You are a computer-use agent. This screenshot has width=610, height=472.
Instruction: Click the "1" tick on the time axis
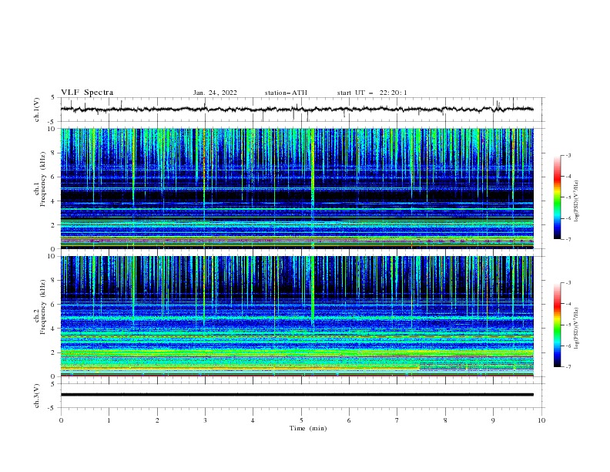point(109,420)
